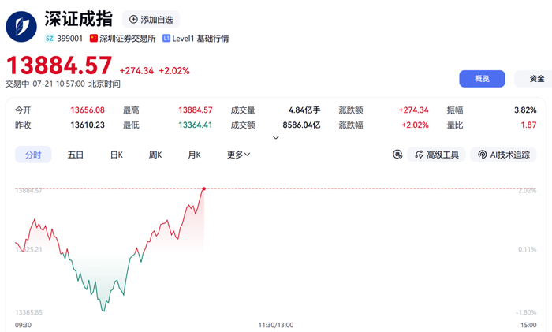Switch to the 五日 chart tab
The width and height of the screenshot is (552, 332).
click(76, 155)
